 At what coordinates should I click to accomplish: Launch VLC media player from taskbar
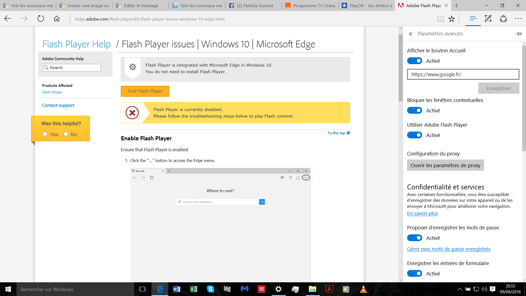click(363, 289)
